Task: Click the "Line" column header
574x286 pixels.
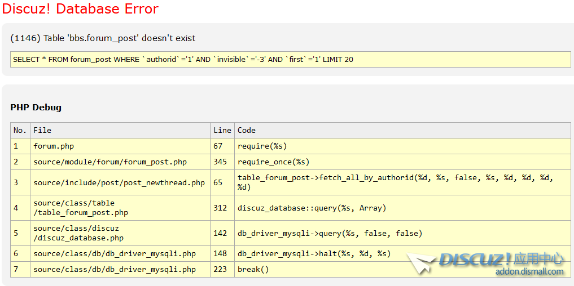Action: pos(222,131)
